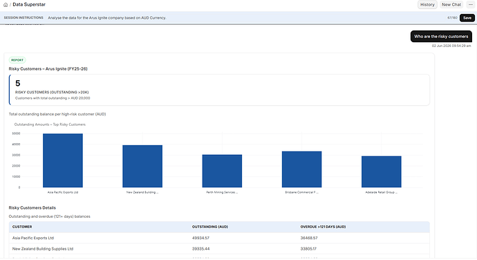Image resolution: width=477 pixels, height=260 pixels.
Task: Open the more options ellipsis menu
Action: point(471,5)
